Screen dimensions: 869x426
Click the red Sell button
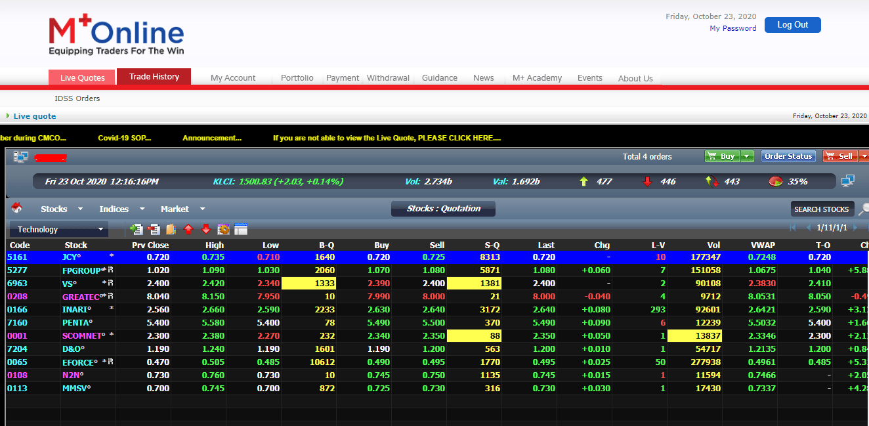point(840,156)
